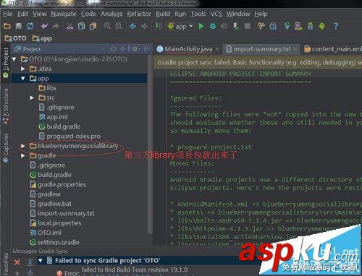Click the Replace toolbar icon

click(119, 26)
